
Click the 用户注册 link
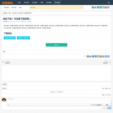[14, 7]
